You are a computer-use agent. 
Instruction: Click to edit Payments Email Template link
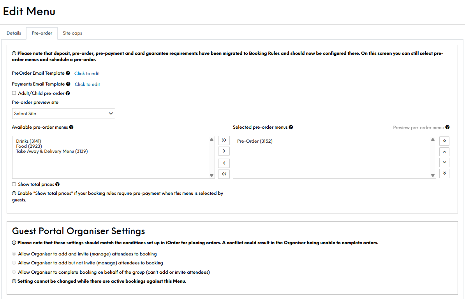[x=87, y=84]
